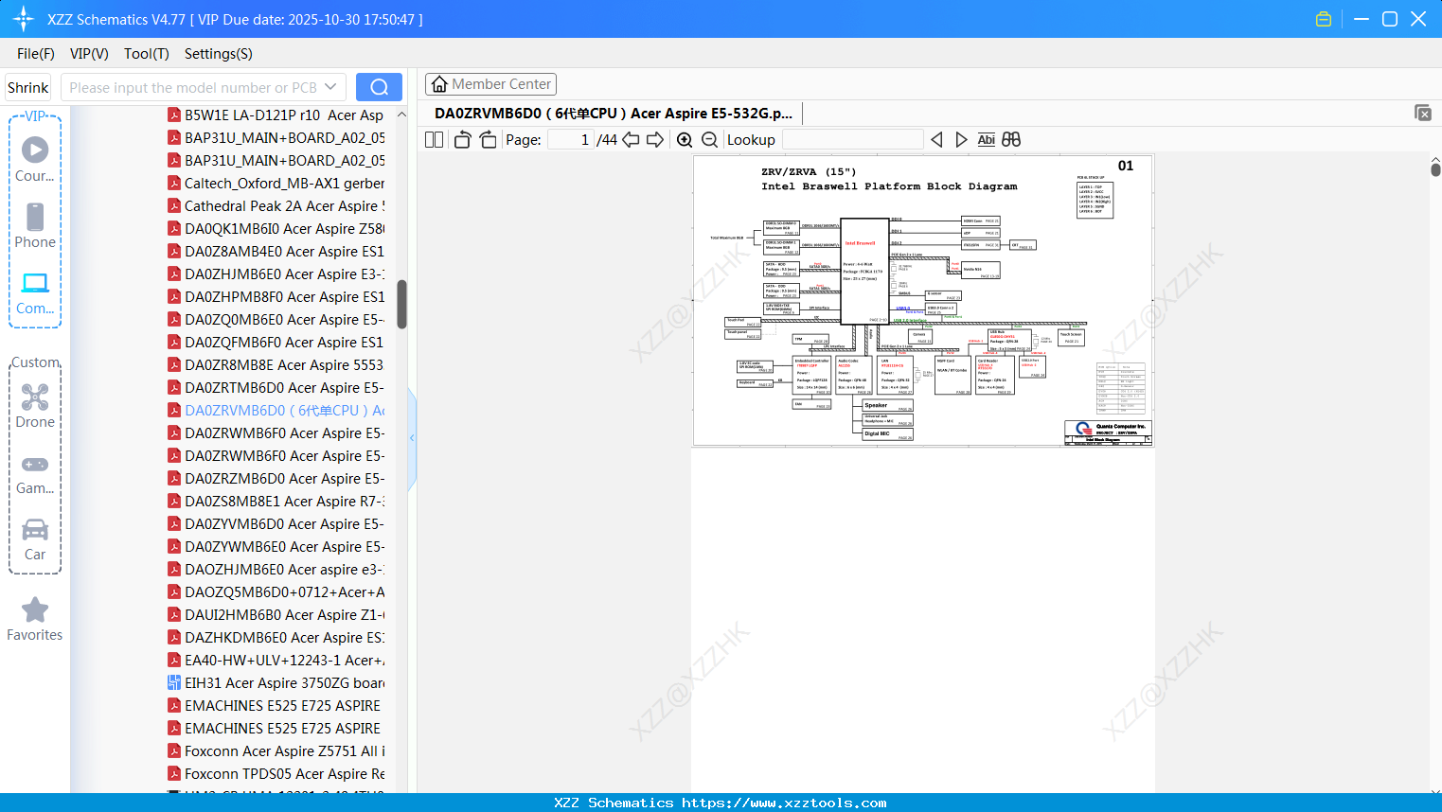The image size is (1442, 812).
Task: Open the model number dropdown arrow
Action: (x=330, y=87)
